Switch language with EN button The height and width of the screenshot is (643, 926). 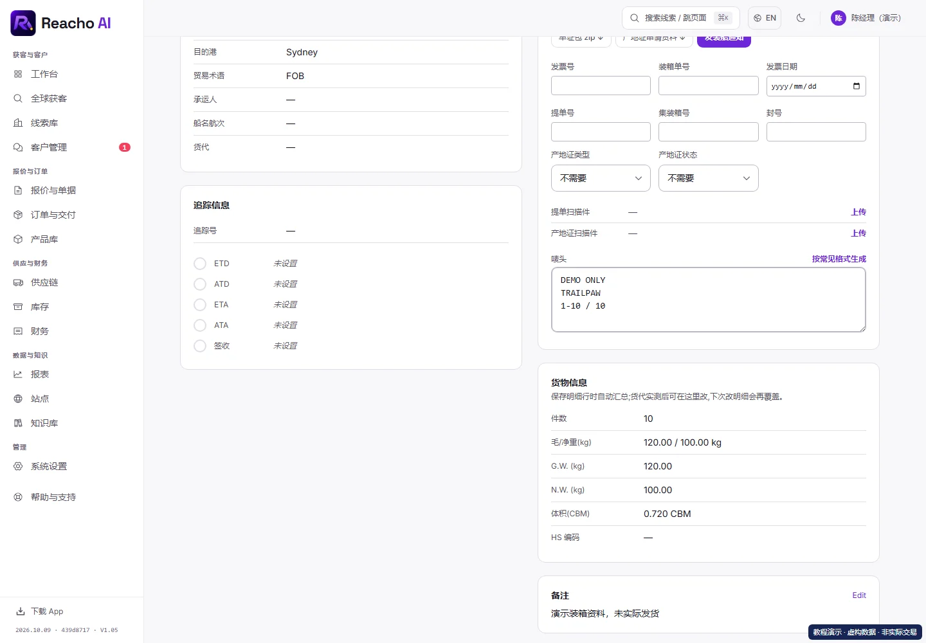click(x=765, y=18)
